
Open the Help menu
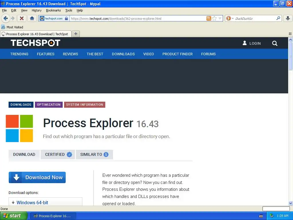point(80,10)
